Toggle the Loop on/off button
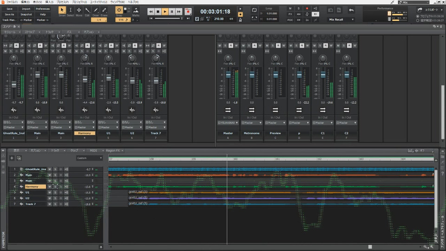The image size is (446, 251). click(x=254, y=10)
